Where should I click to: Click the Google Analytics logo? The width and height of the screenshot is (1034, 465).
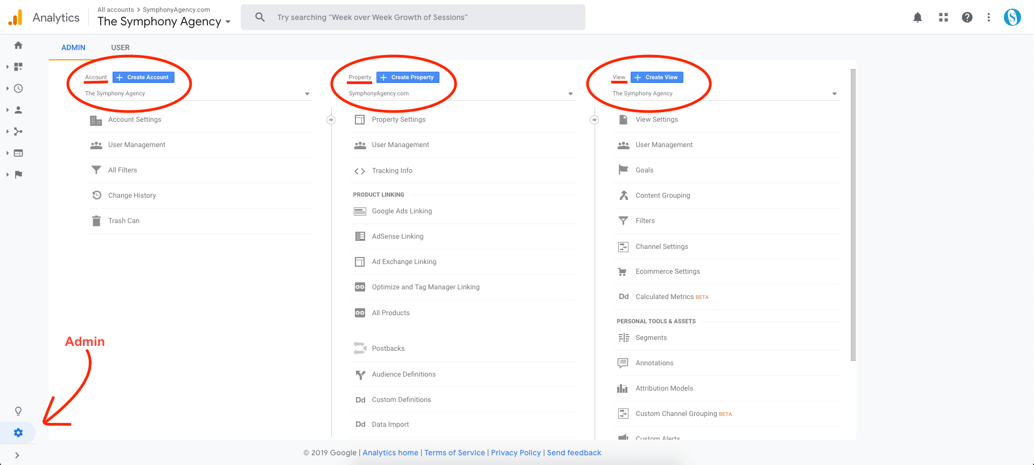tap(16, 17)
